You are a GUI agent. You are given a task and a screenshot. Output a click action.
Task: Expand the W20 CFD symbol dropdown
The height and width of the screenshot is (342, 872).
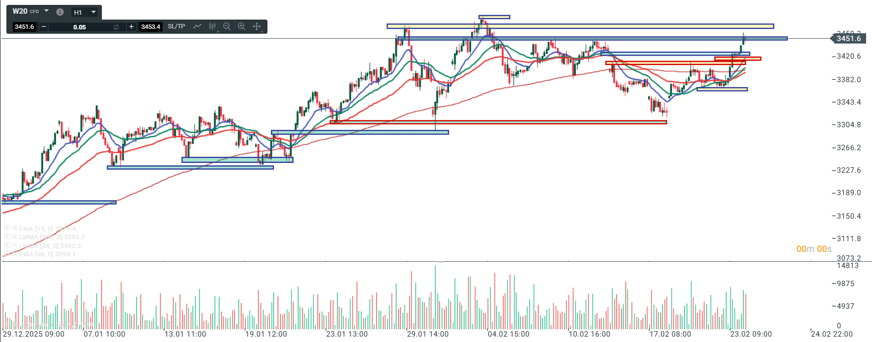(47, 11)
